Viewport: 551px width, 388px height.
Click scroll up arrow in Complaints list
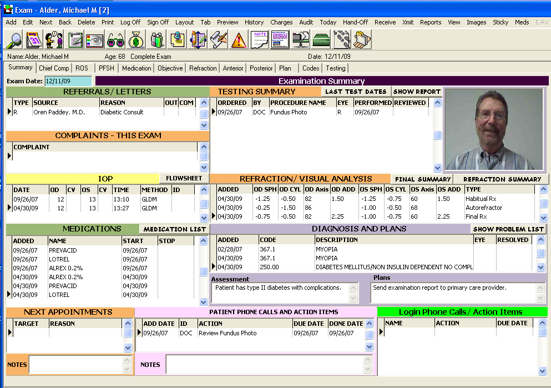point(204,147)
